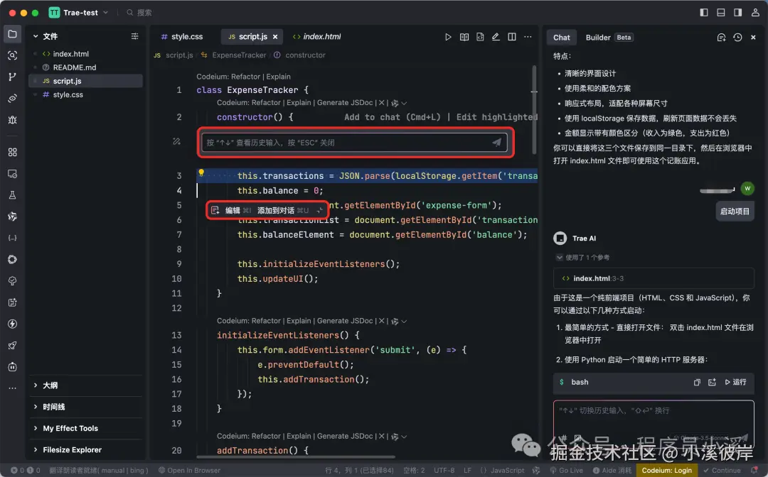Run the file with the play icon

click(x=448, y=37)
